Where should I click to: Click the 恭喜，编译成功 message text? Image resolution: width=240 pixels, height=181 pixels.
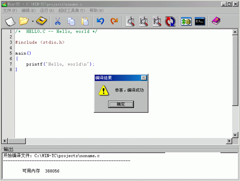click(129, 90)
